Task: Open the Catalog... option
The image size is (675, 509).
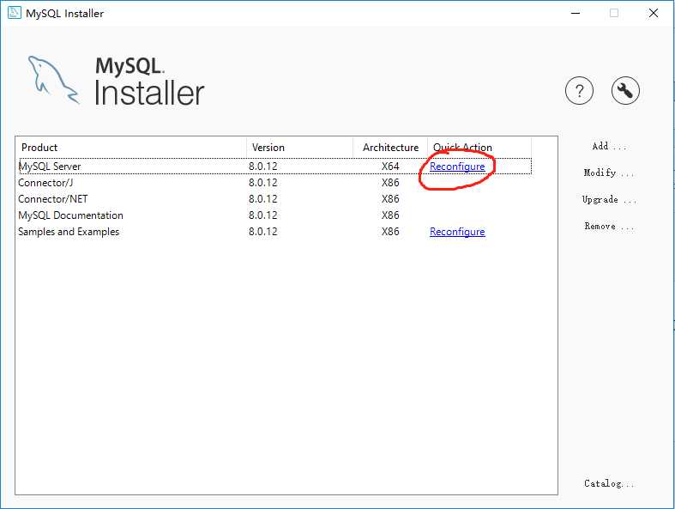Action: (609, 483)
